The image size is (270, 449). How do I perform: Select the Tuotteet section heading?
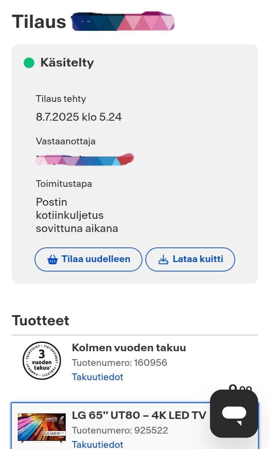(40, 320)
